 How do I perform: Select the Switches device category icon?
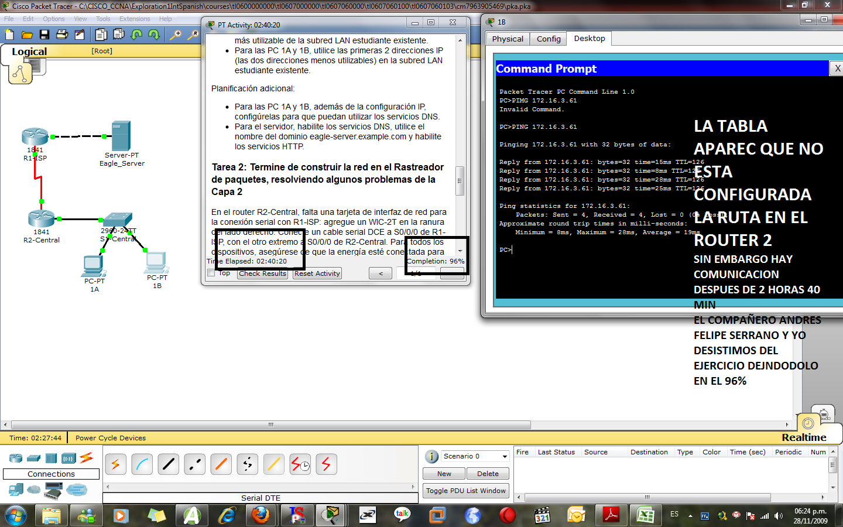point(34,458)
